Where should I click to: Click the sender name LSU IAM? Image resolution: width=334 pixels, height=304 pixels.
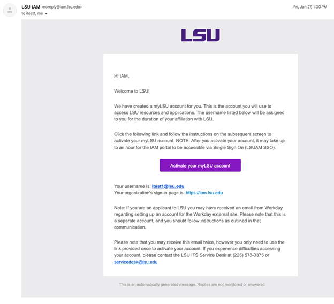[x=30, y=7]
